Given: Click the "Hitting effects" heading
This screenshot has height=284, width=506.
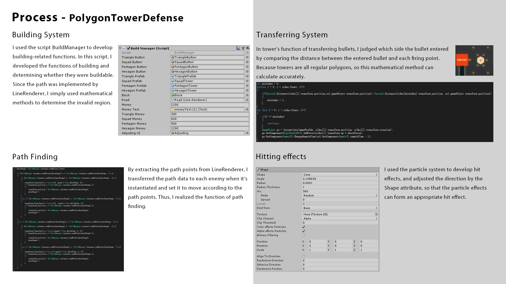Looking at the screenshot, I should click(x=281, y=156).
